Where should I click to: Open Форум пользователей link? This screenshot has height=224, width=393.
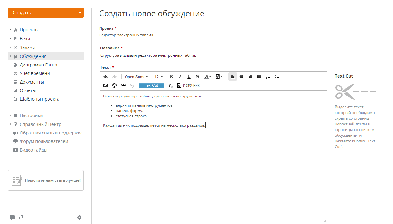click(x=44, y=141)
